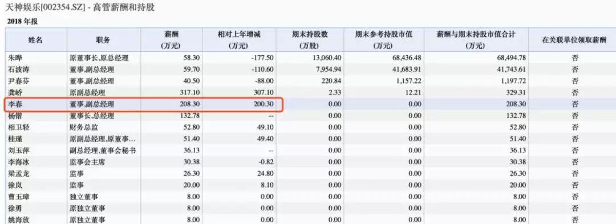Click 薪酬与期末持股市值合计 header
The image size is (616, 224).
click(x=476, y=40)
